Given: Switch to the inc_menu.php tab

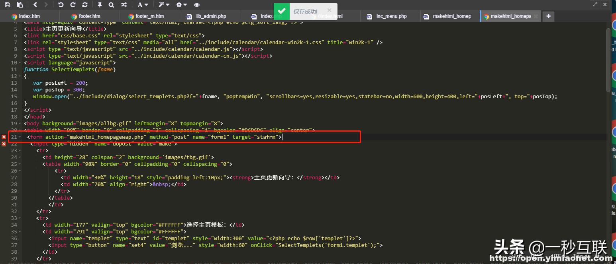Looking at the screenshot, I should (391, 16).
